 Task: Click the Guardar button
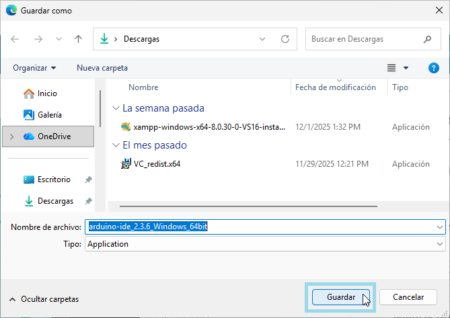click(341, 297)
